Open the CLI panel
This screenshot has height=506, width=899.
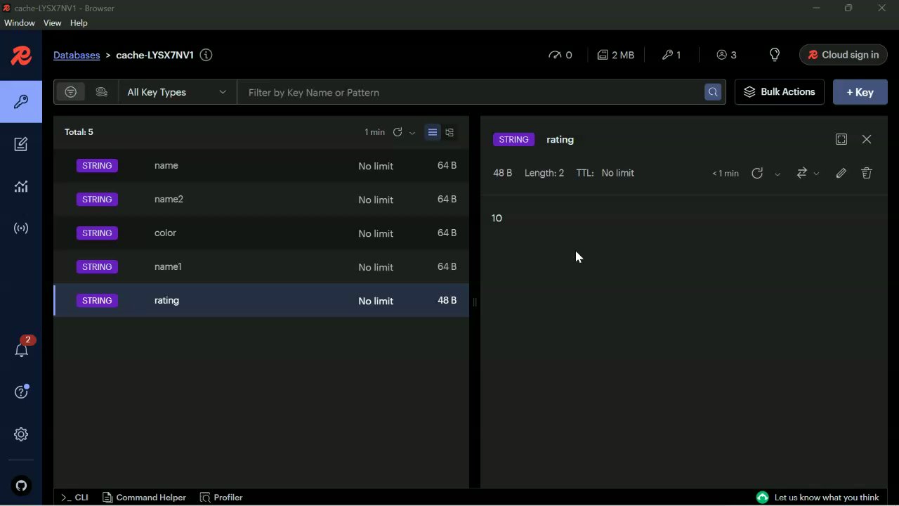74,497
